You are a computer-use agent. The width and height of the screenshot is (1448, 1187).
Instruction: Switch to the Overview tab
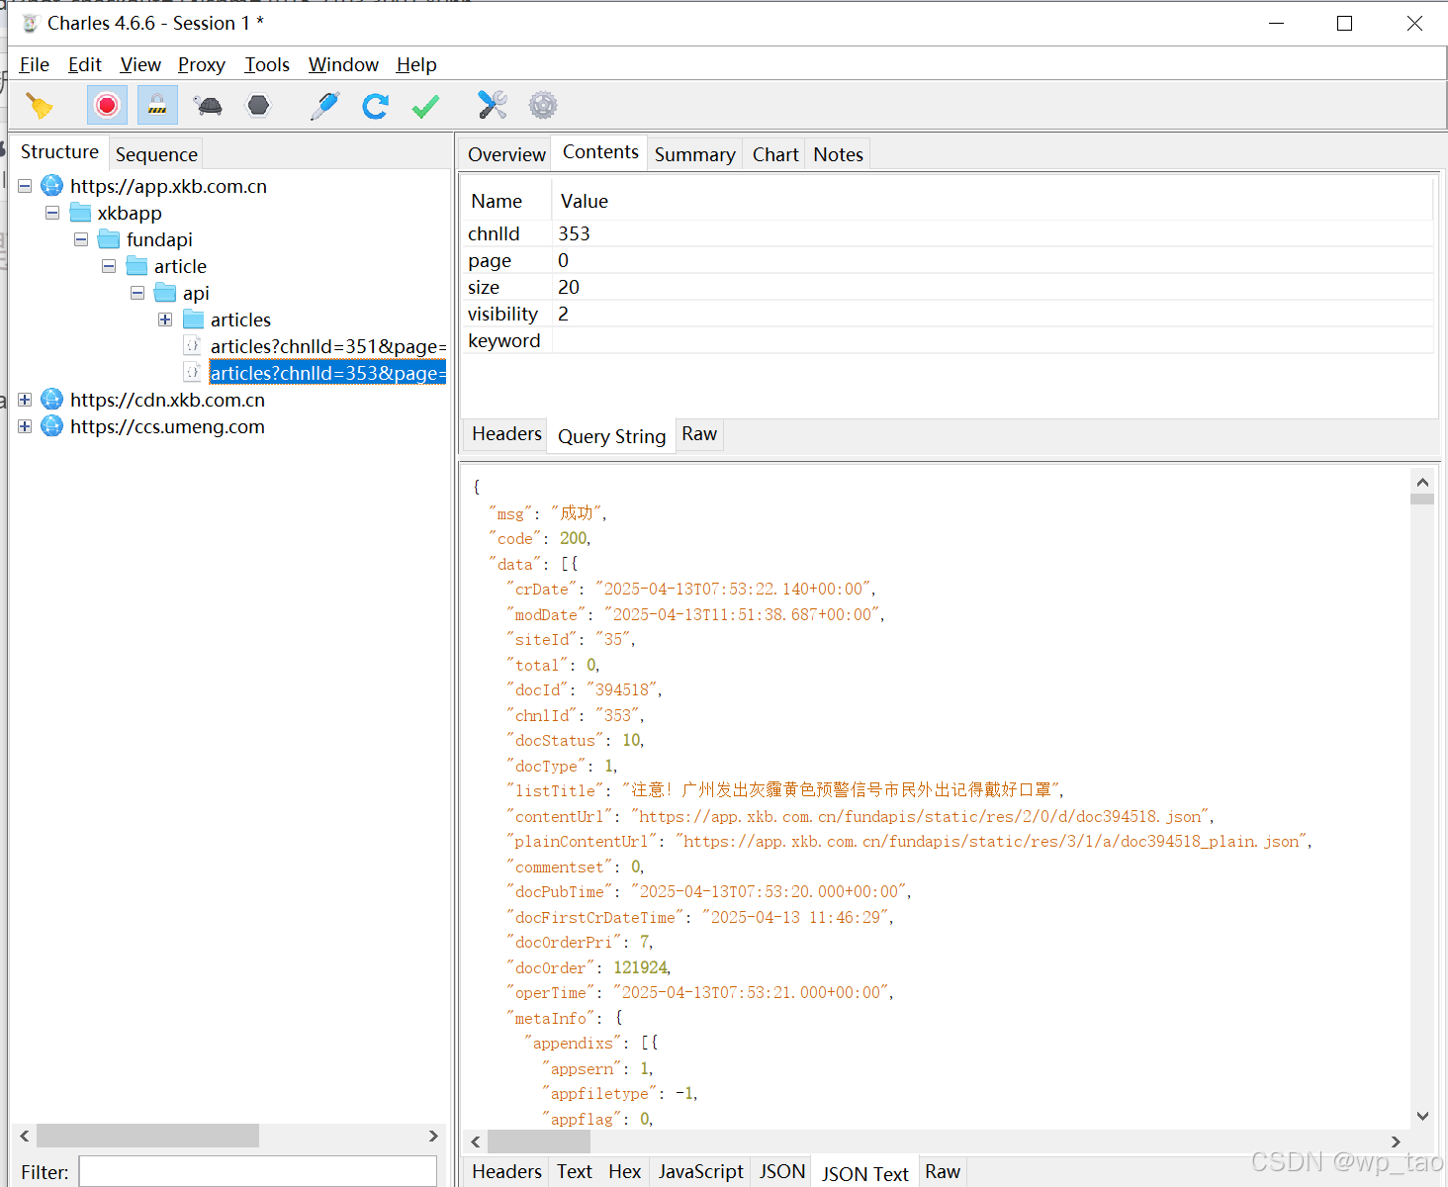click(506, 154)
